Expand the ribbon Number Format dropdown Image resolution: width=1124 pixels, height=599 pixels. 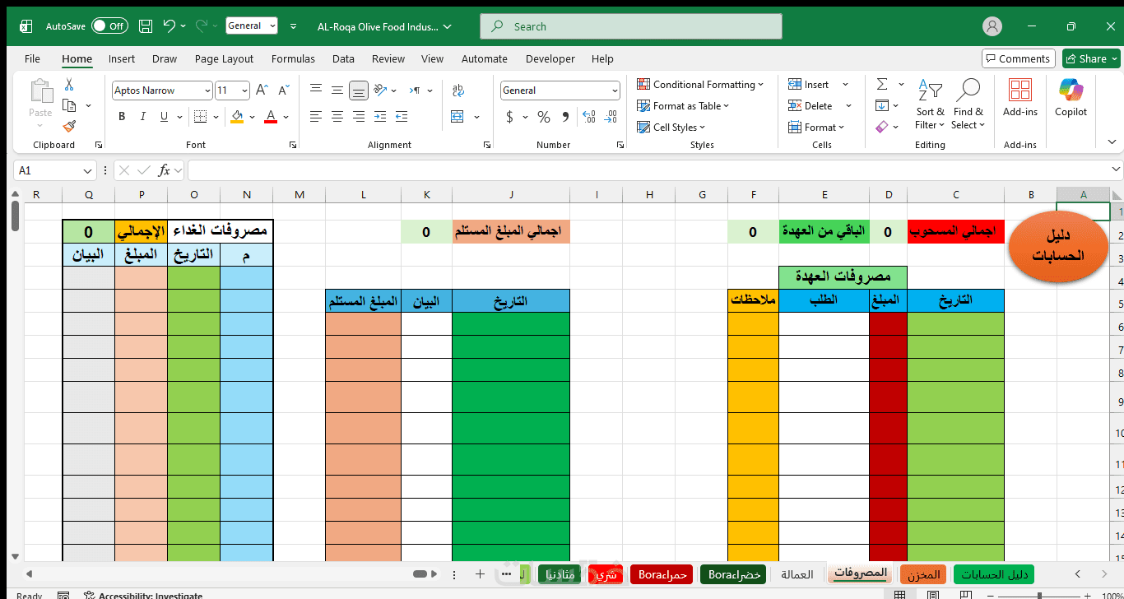615,91
